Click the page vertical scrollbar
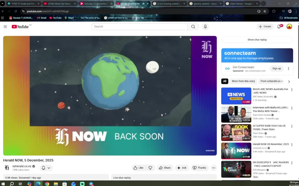The image size is (299, 186). tap(298, 51)
